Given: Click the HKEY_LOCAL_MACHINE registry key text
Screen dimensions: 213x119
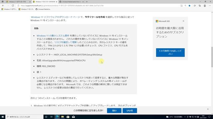Looking at the screenshot, I should tap(78, 55).
